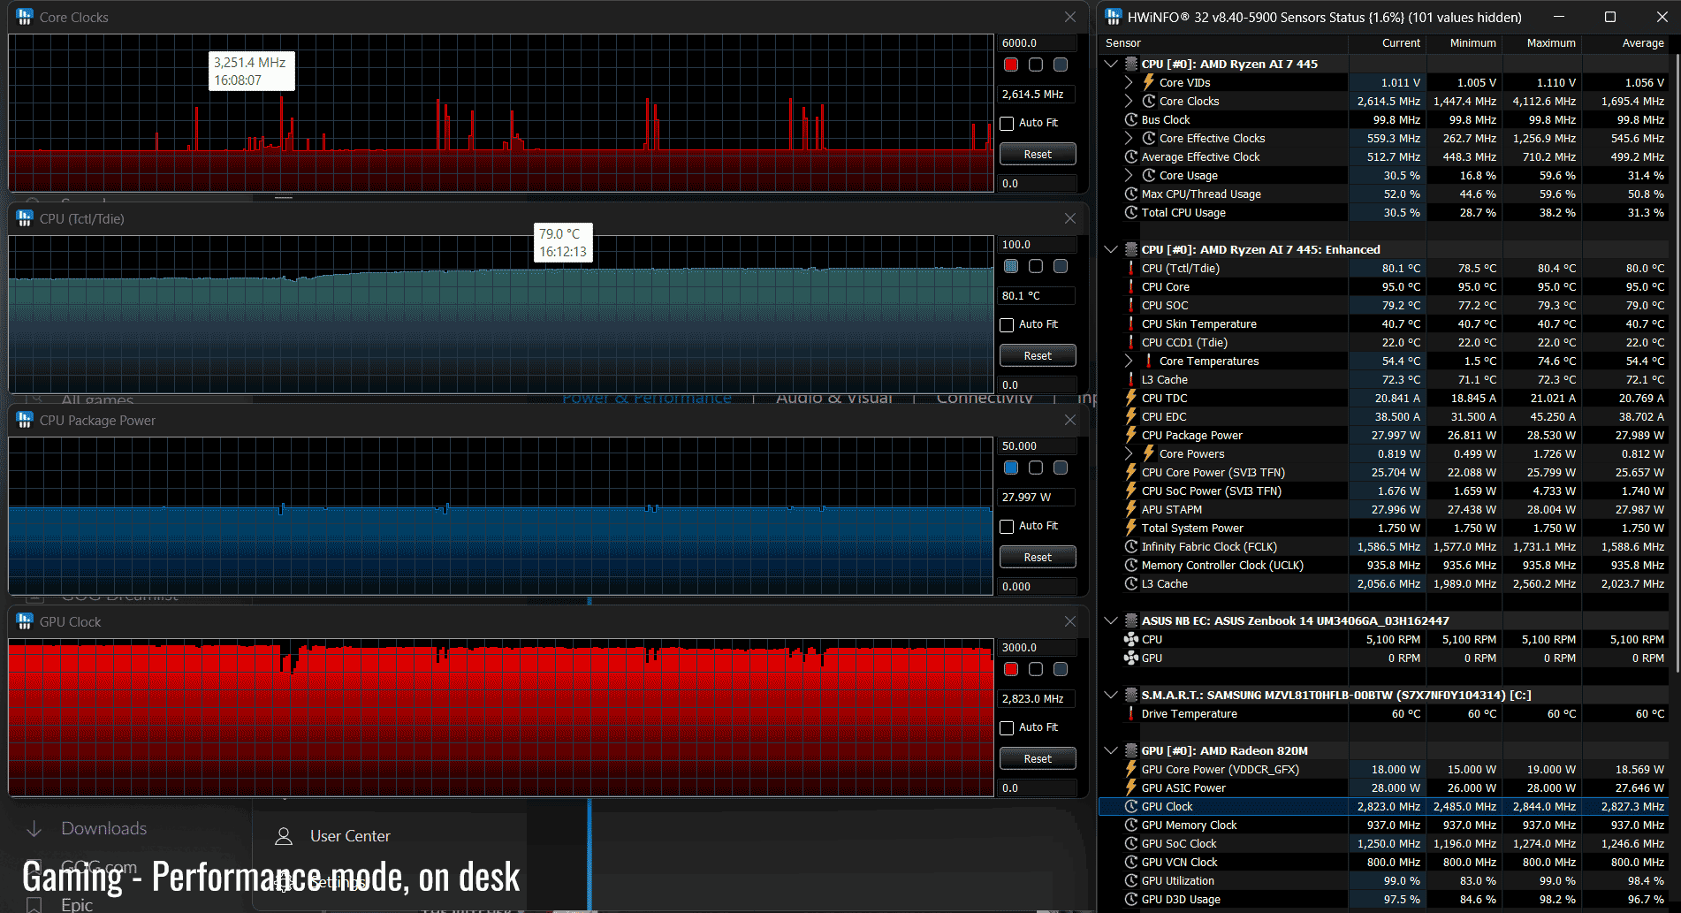Viewport: 1681px width, 913px height.
Task: Reset the GPU Clock graph
Action: (x=1038, y=758)
